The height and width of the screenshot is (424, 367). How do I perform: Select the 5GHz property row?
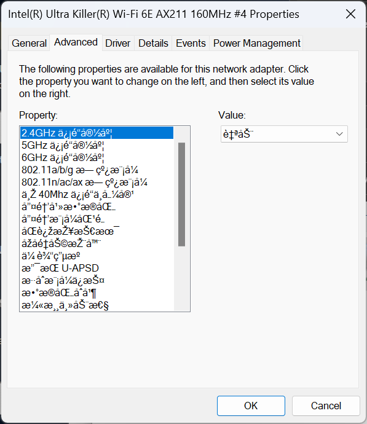click(x=97, y=145)
